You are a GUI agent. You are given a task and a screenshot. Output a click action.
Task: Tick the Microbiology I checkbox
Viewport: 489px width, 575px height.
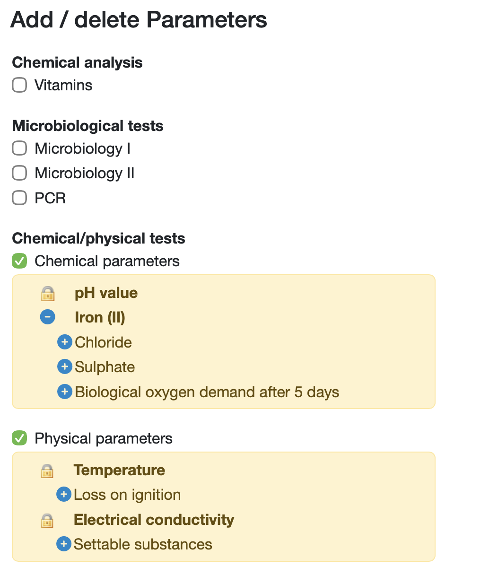(x=19, y=148)
